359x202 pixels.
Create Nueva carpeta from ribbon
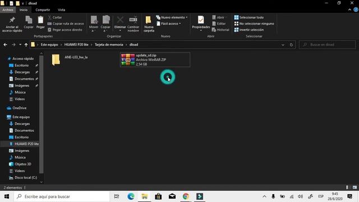pyautogui.click(x=149, y=24)
